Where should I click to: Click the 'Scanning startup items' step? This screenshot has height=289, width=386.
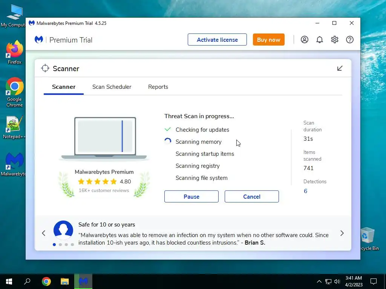(x=205, y=154)
